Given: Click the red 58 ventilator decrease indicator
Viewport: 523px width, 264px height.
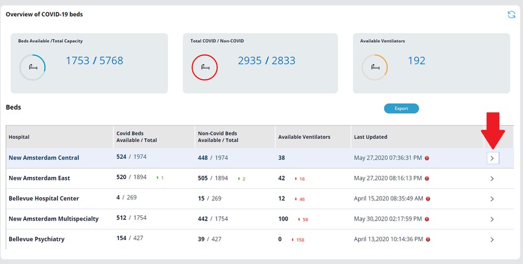Looking at the screenshot, I should 303,220.
